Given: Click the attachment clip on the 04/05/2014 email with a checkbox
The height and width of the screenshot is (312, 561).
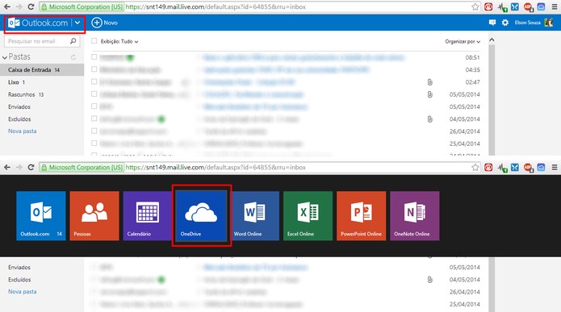Looking at the screenshot, I should coord(429,119).
